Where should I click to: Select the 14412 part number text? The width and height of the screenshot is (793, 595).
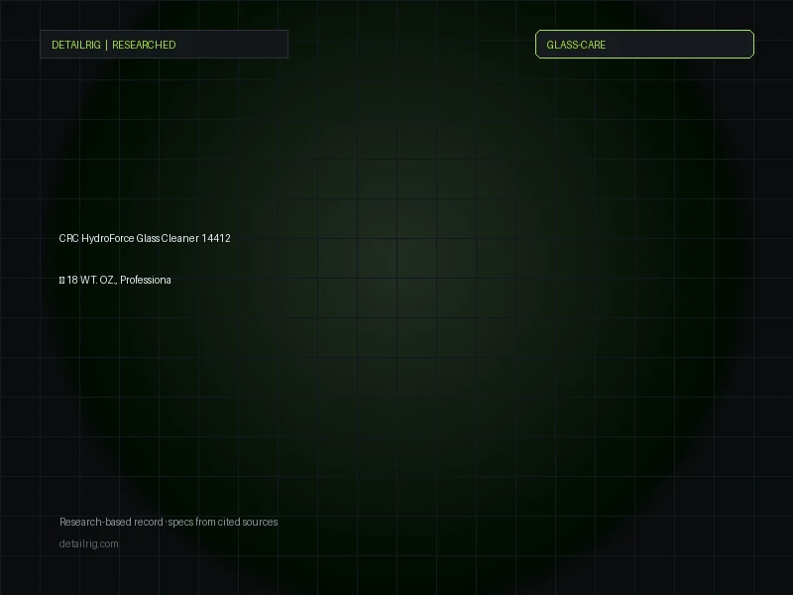coord(216,238)
